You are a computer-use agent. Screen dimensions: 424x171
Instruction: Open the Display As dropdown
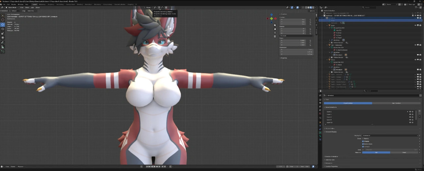click(x=390, y=135)
